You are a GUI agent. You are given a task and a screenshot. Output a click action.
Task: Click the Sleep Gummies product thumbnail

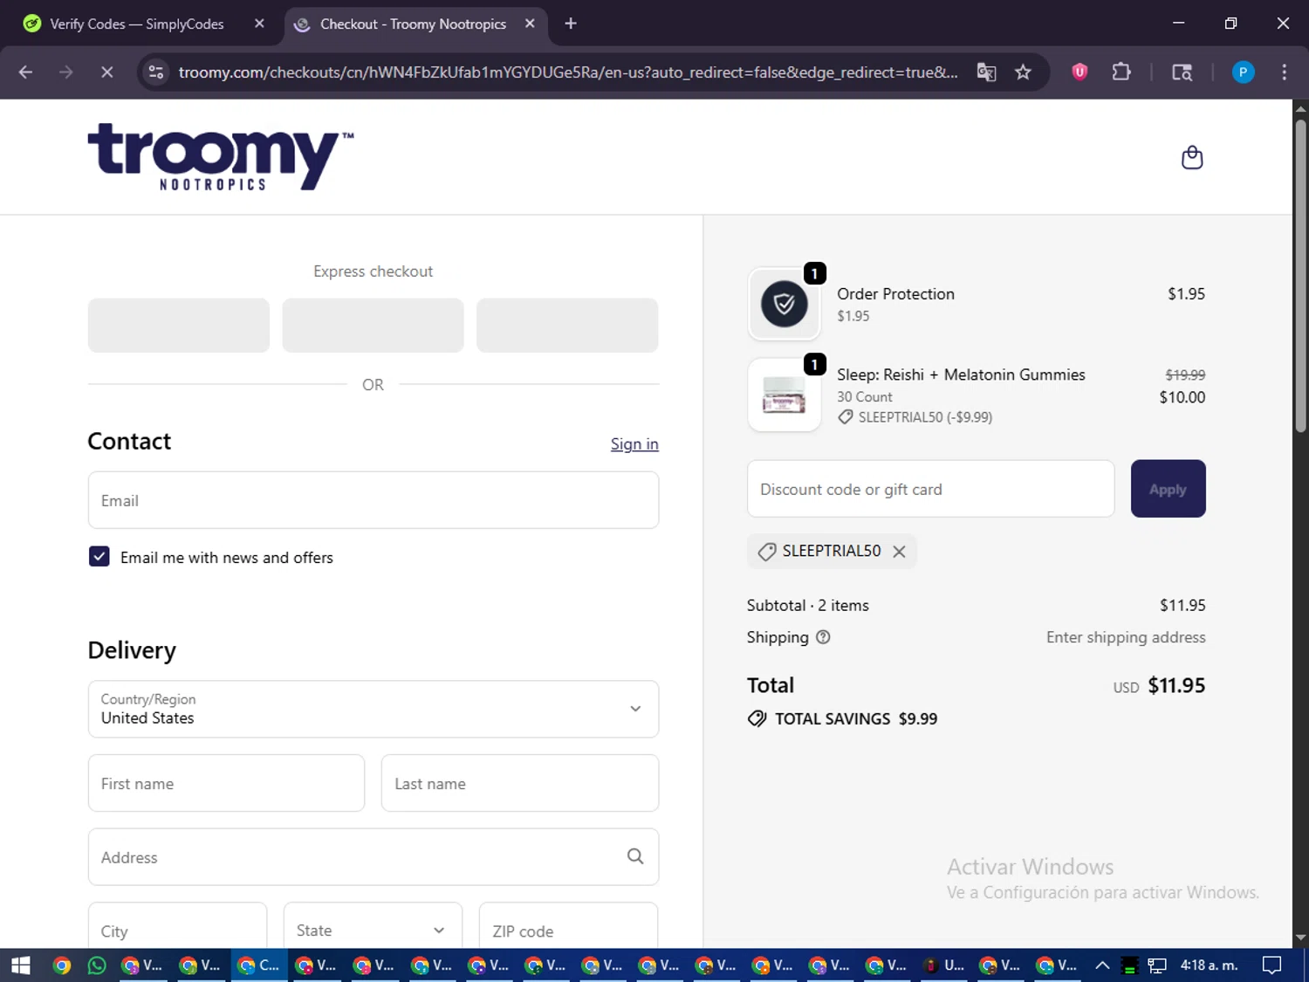784,395
